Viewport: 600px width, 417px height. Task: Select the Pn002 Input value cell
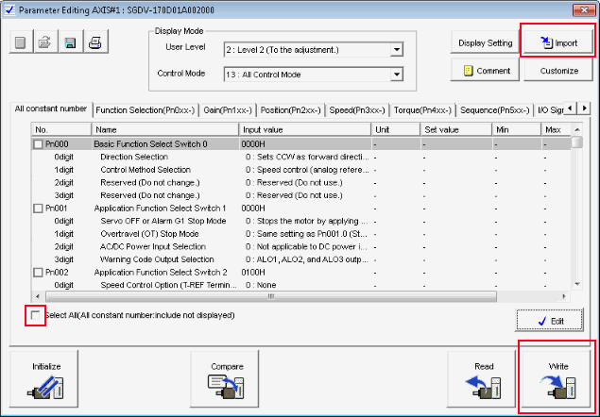tap(304, 272)
